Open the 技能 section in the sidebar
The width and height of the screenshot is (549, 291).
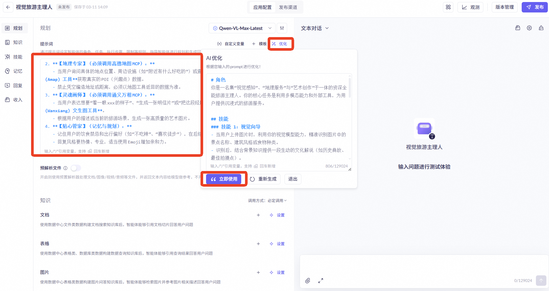coord(15,57)
